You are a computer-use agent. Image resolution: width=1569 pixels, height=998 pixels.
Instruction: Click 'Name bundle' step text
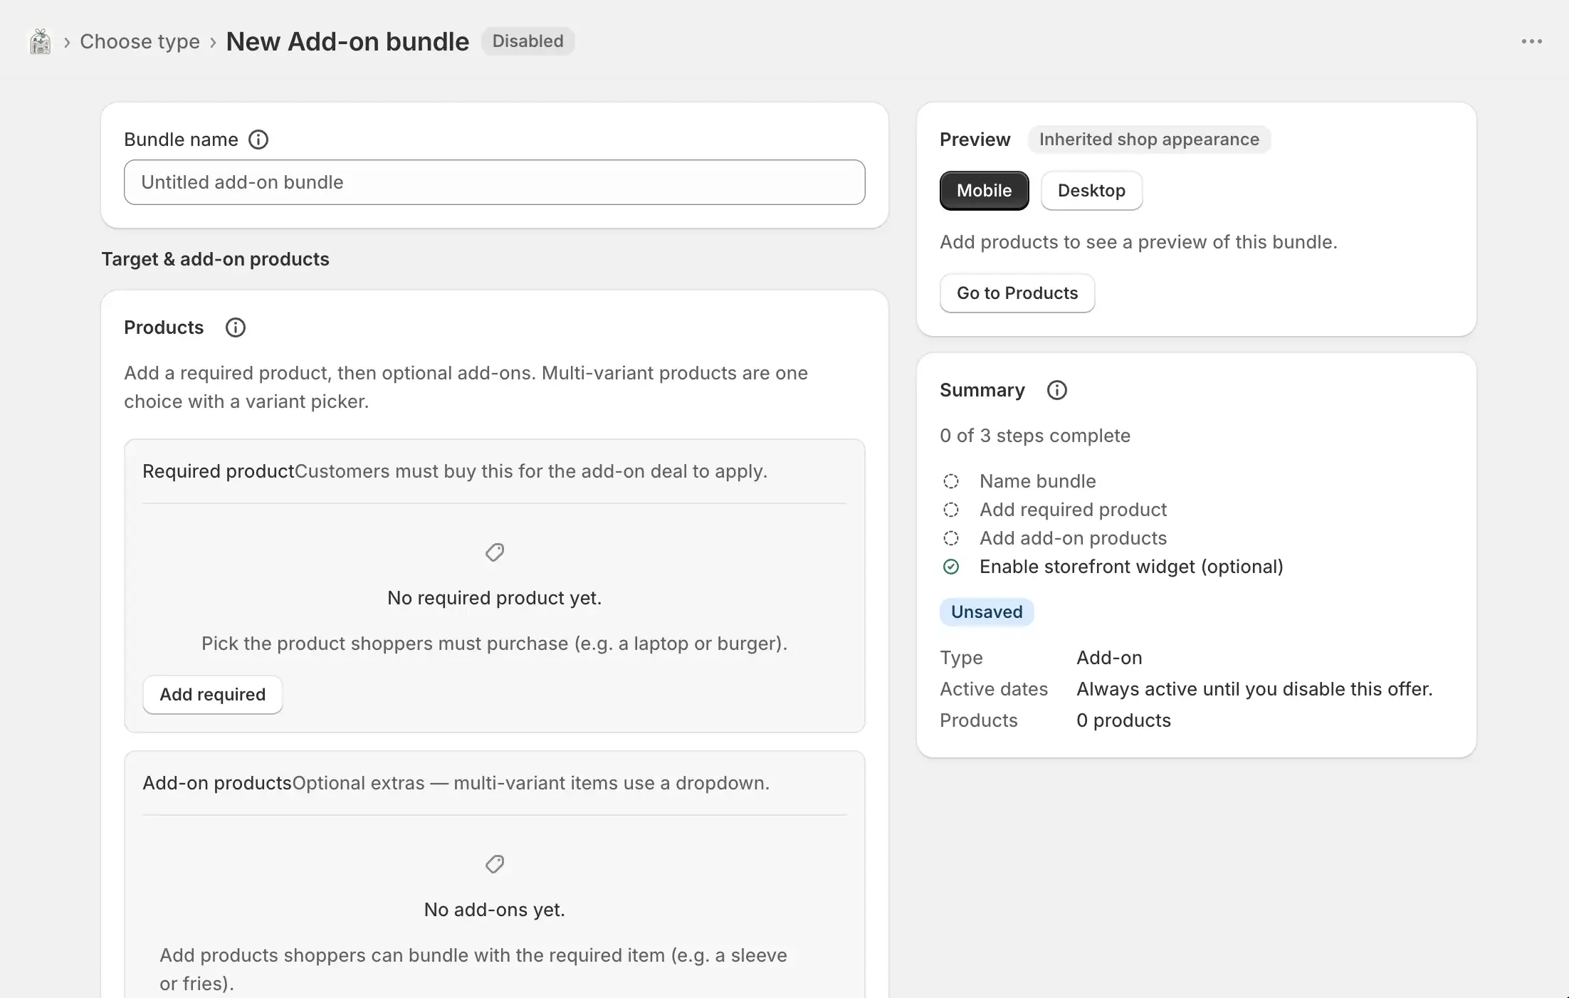click(x=1038, y=481)
